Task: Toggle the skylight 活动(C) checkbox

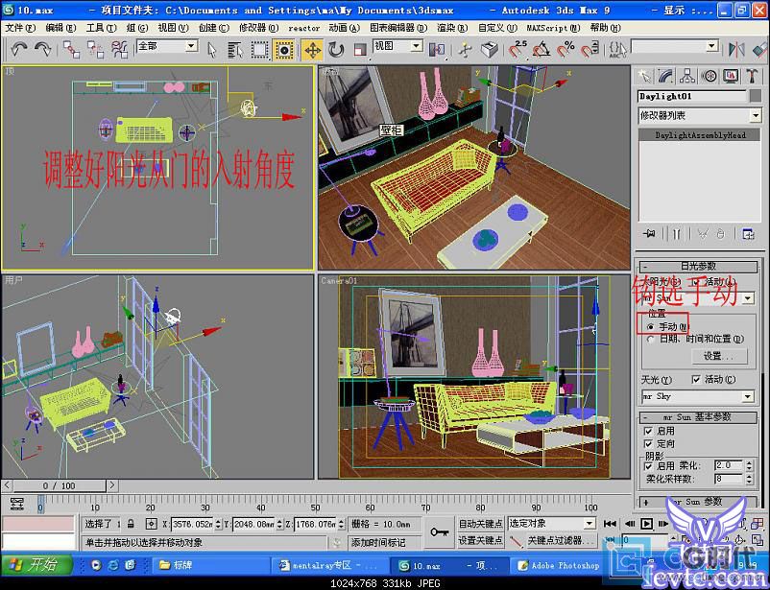Action: 696,380
